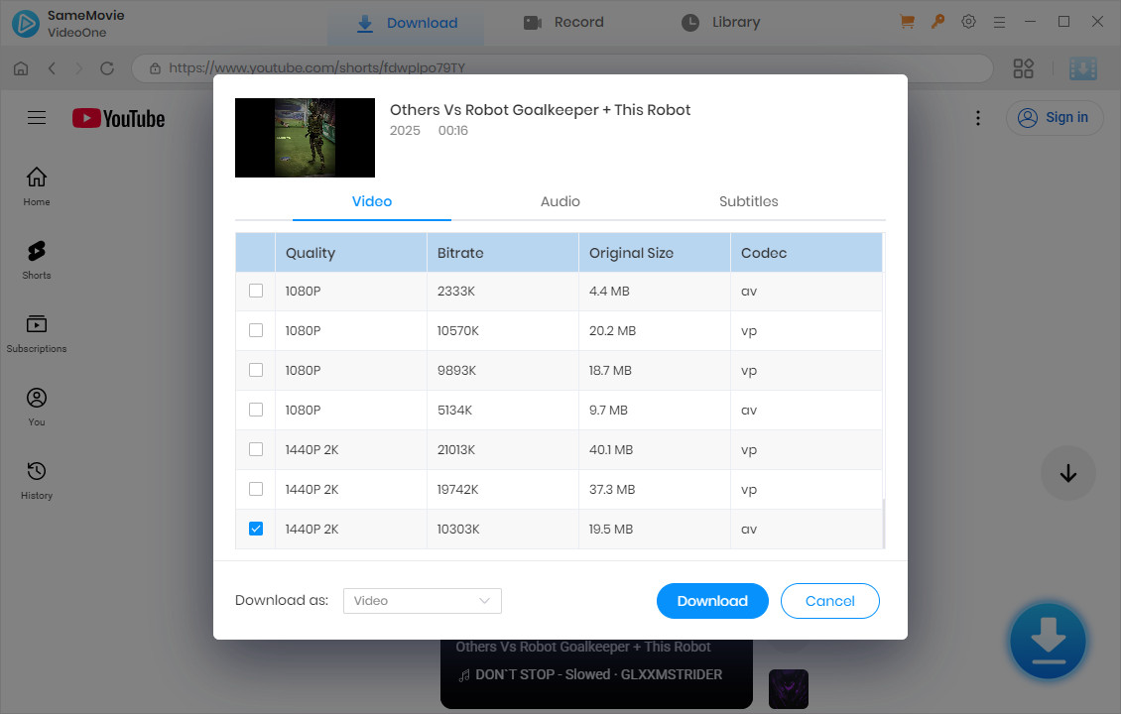Click the key register icon
Viewport: 1121px width, 714px height.
[x=938, y=22]
